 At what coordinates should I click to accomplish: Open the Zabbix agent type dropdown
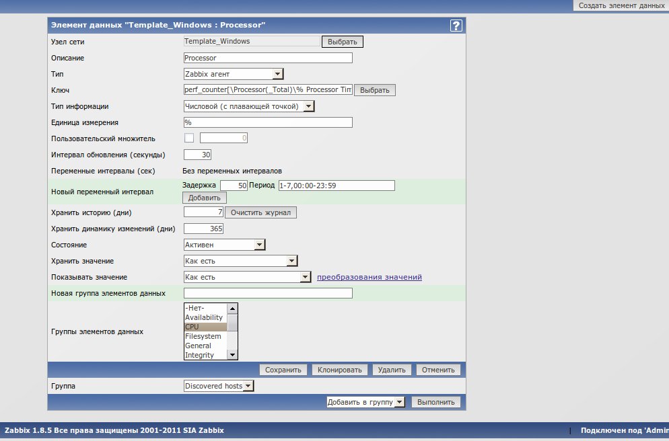tap(234, 74)
